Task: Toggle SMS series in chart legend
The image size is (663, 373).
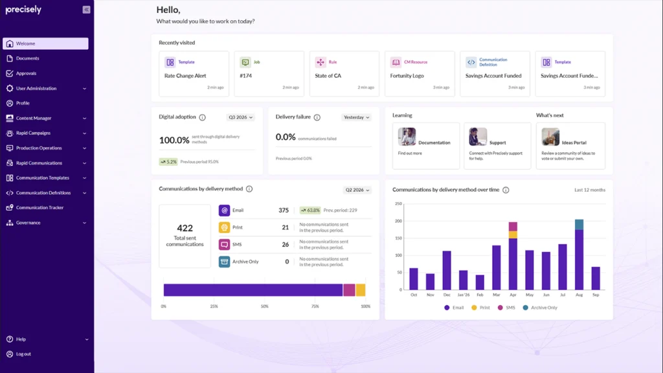Action: tap(506, 308)
